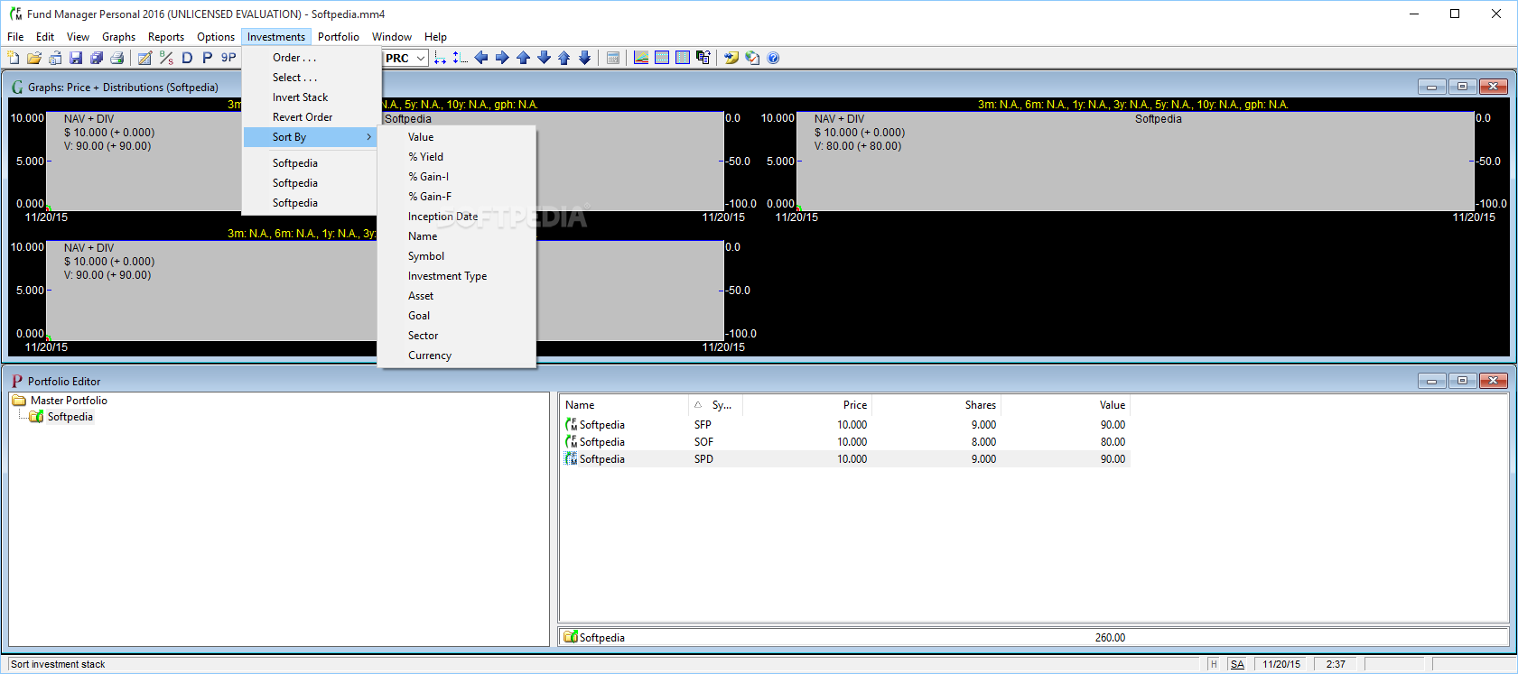Sort investments by % Gain-F
This screenshot has height=674, width=1518.
[x=457, y=197]
